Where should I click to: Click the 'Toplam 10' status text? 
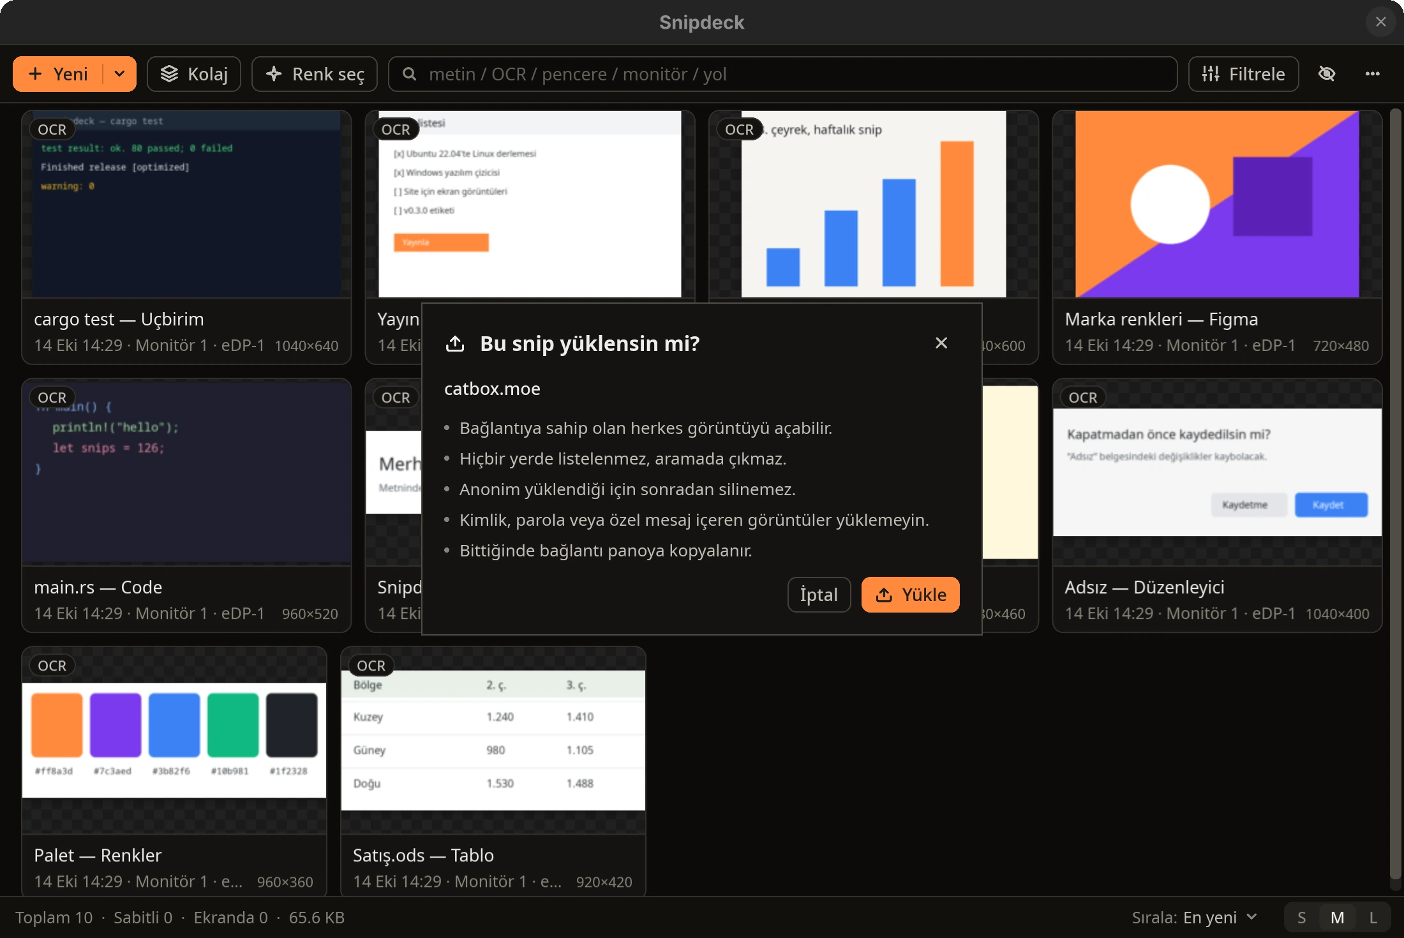click(x=54, y=918)
